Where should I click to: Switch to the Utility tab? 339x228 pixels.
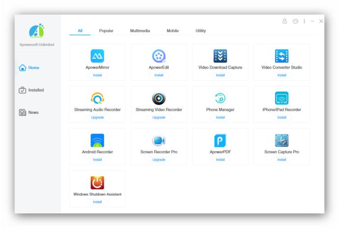point(200,31)
